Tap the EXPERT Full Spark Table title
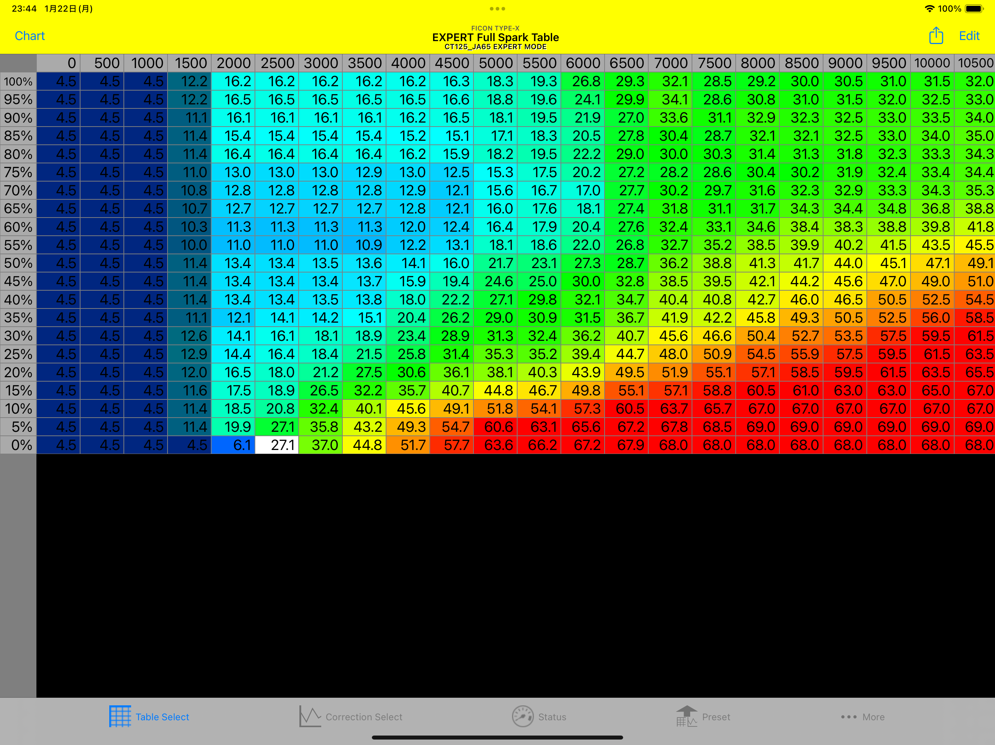 pyautogui.click(x=496, y=37)
